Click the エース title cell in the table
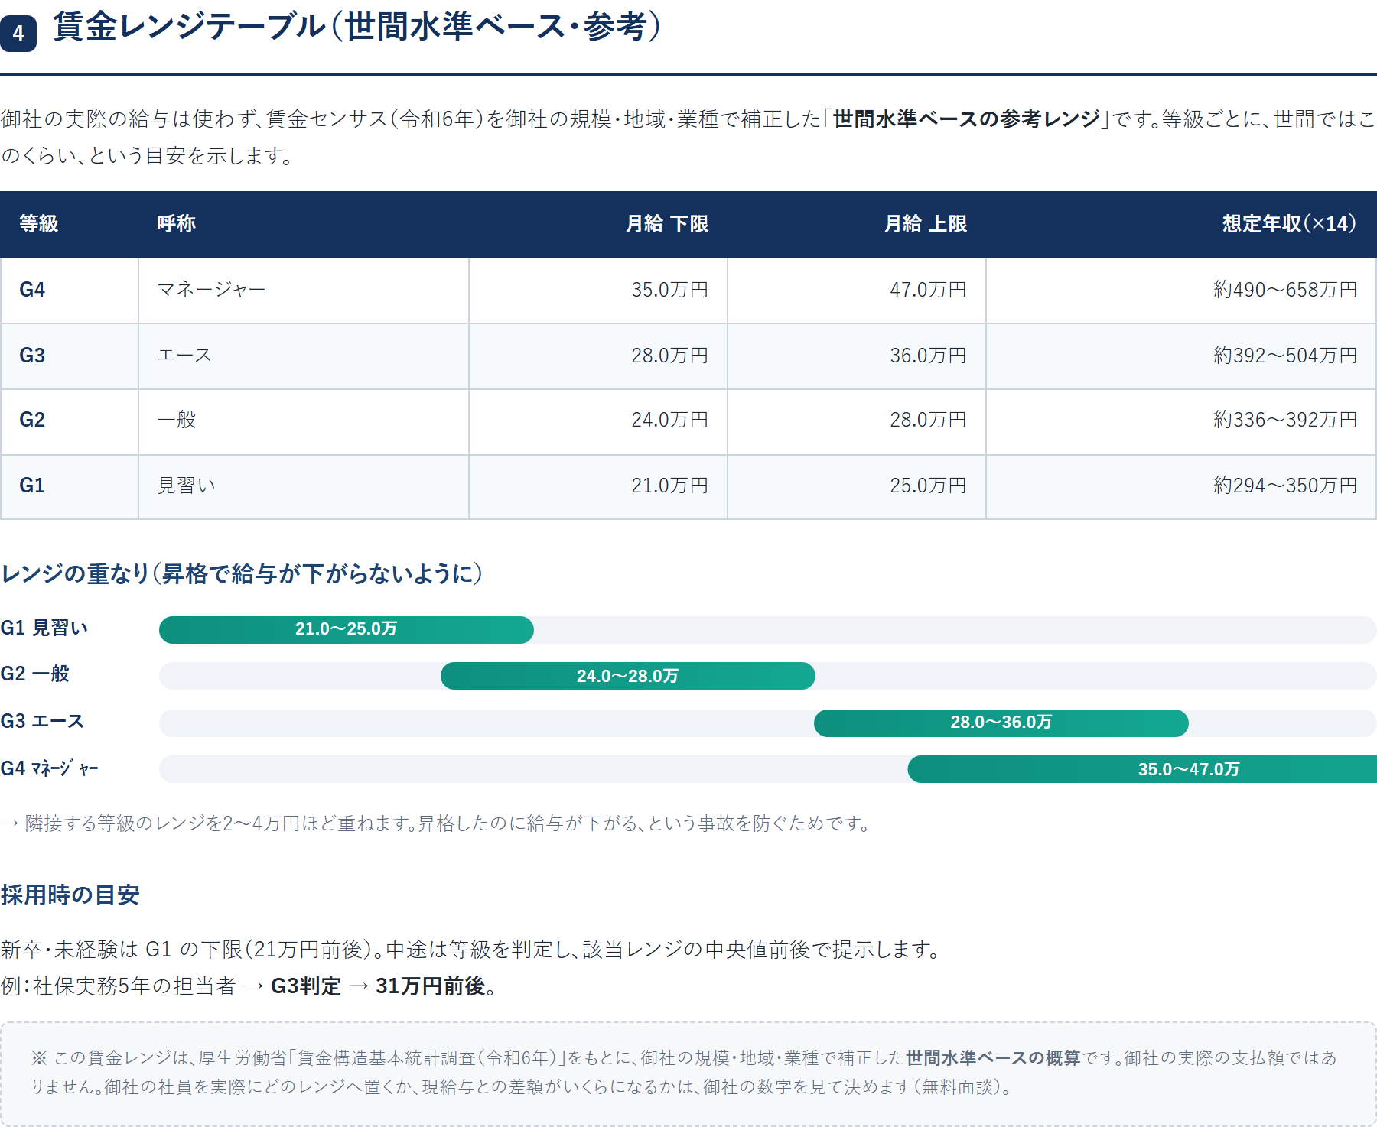Image resolution: width=1377 pixels, height=1127 pixels. coord(303,356)
